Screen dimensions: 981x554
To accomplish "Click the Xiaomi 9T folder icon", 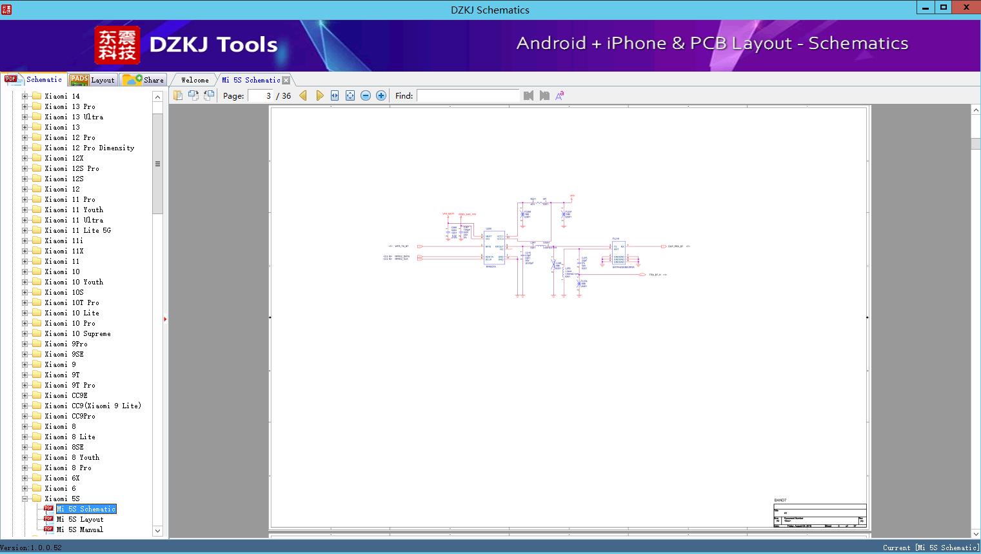I will (x=37, y=375).
